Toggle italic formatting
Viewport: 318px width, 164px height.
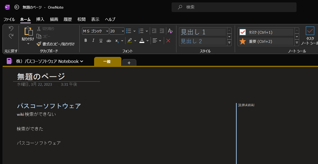tap(93, 41)
